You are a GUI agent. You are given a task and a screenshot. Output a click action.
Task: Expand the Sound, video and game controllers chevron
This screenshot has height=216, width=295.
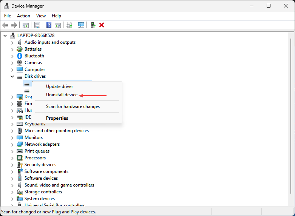click(12, 185)
